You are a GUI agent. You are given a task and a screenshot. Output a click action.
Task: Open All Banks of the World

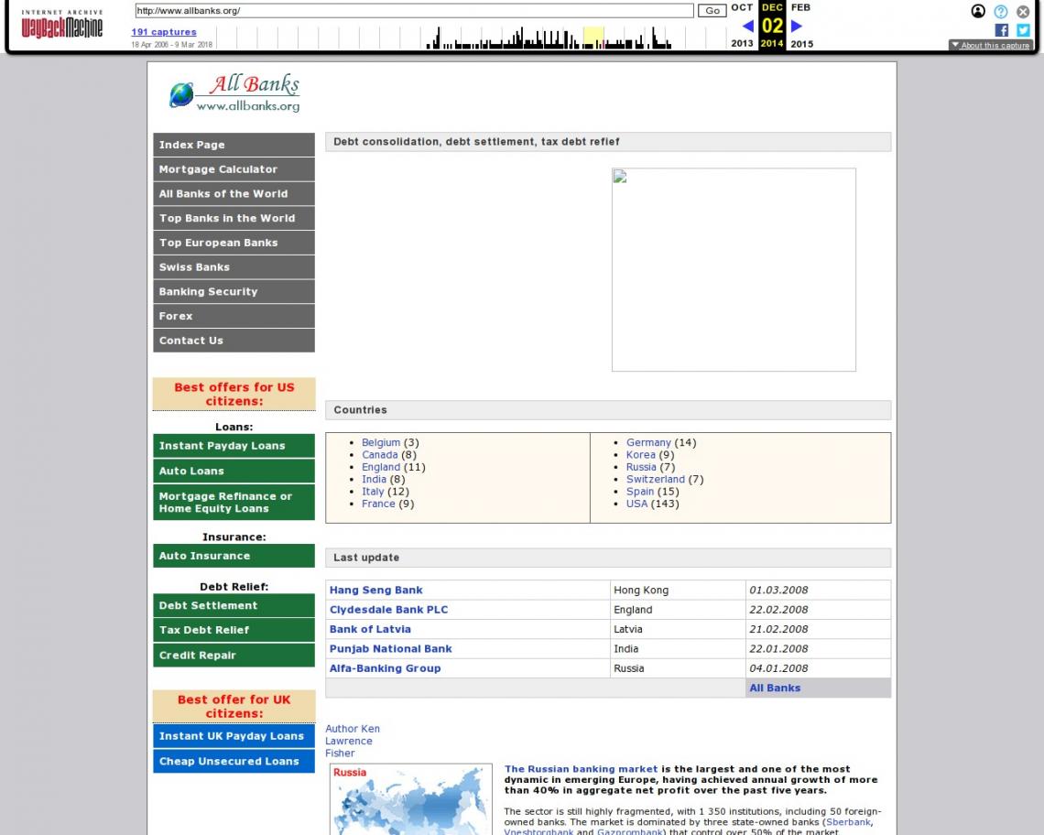[234, 194]
